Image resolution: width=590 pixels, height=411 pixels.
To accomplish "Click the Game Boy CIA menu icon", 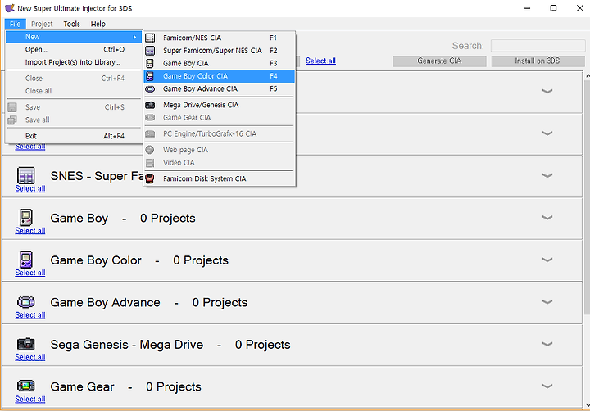I will pos(150,63).
